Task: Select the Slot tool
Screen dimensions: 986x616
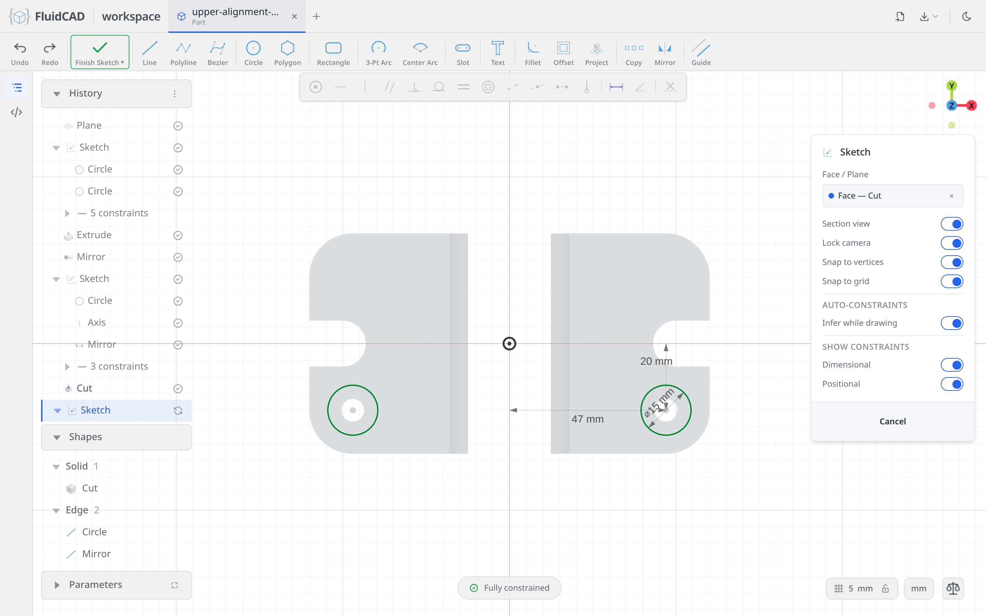Action: (463, 53)
